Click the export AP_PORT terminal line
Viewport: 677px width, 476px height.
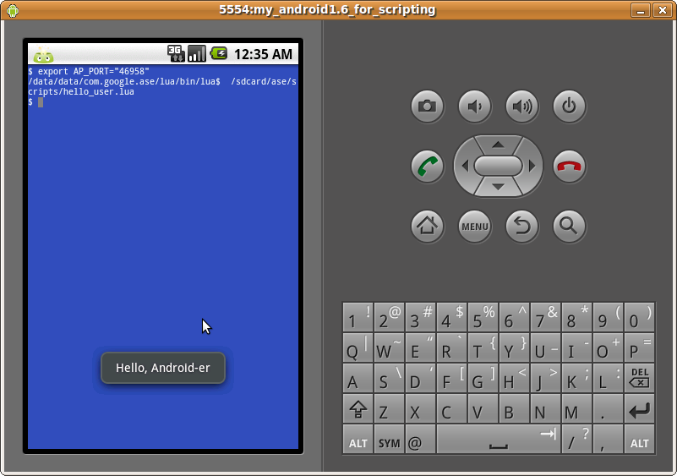coord(89,71)
